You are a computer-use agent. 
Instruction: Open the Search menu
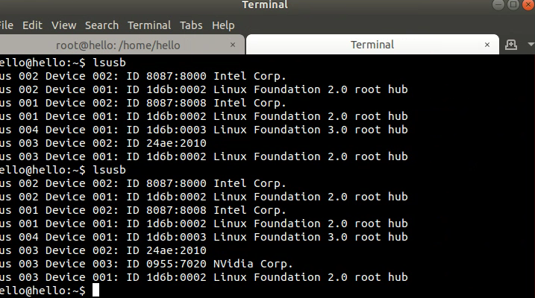101,25
